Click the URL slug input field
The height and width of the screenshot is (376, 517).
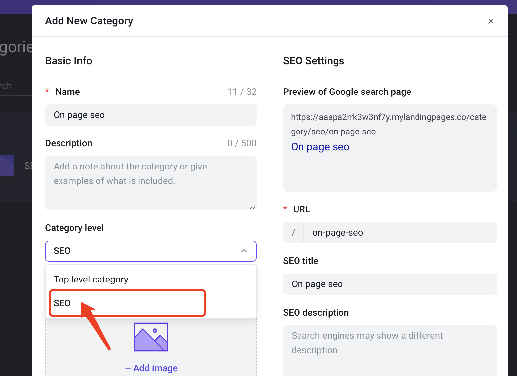click(x=400, y=233)
